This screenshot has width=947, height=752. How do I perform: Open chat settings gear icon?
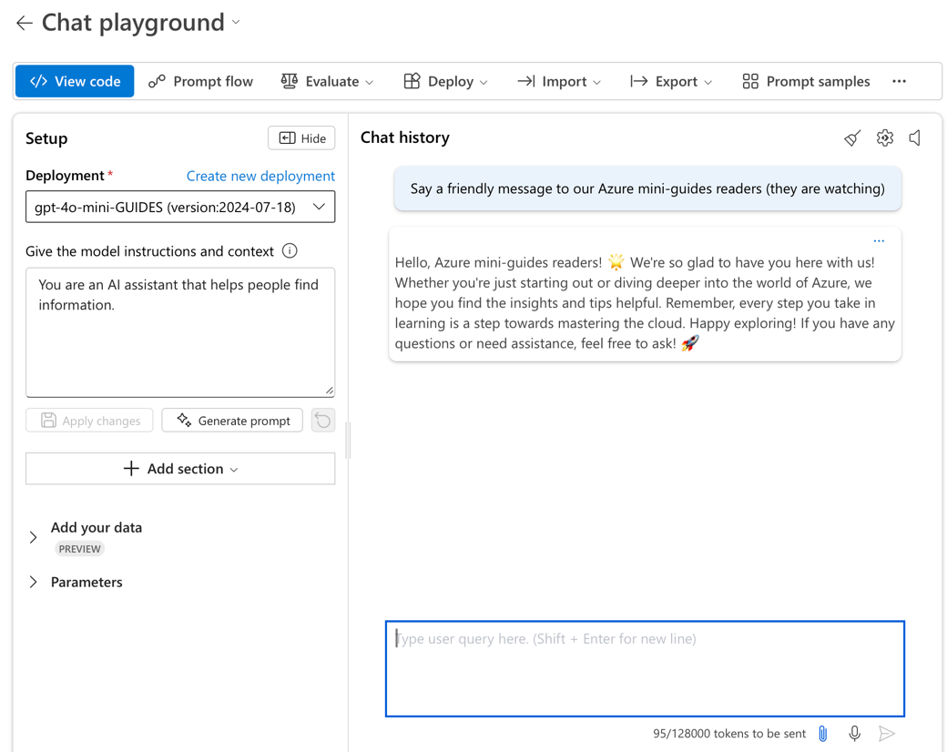[x=884, y=138]
